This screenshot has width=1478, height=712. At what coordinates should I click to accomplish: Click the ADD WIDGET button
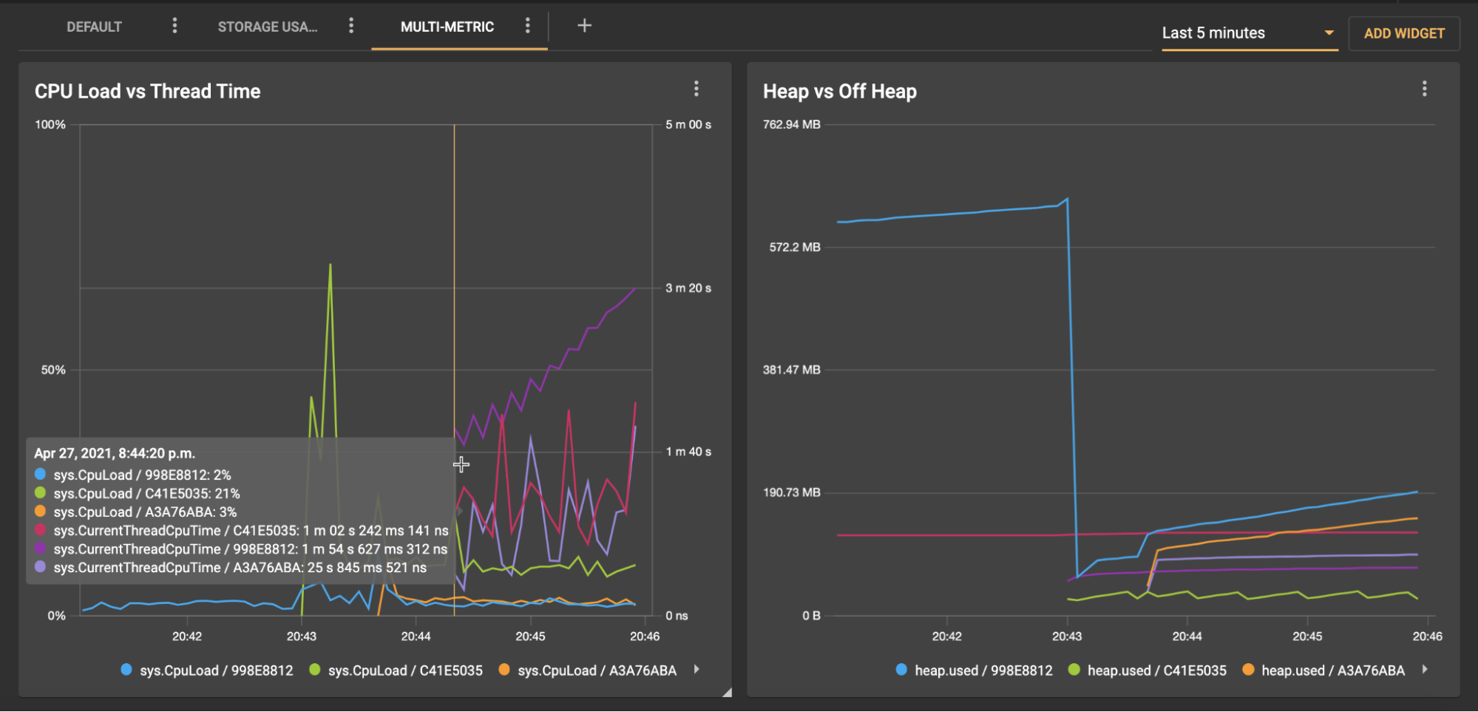point(1404,33)
